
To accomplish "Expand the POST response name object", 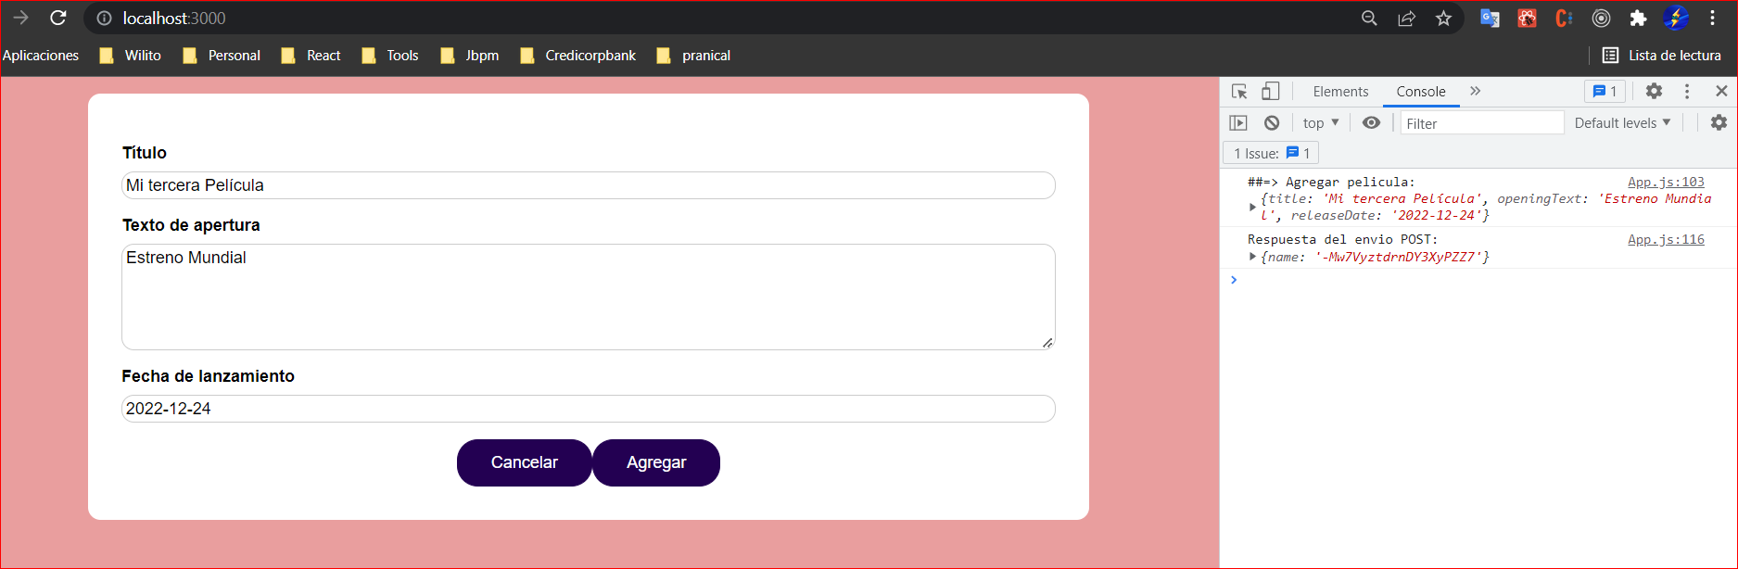I will point(1253,257).
